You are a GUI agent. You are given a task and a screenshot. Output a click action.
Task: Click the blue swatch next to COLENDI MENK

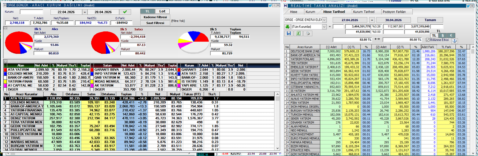5,74
